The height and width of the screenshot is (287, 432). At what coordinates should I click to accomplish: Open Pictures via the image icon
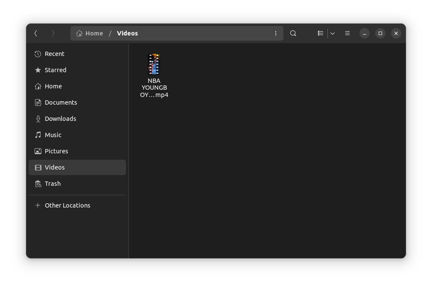[x=38, y=151]
